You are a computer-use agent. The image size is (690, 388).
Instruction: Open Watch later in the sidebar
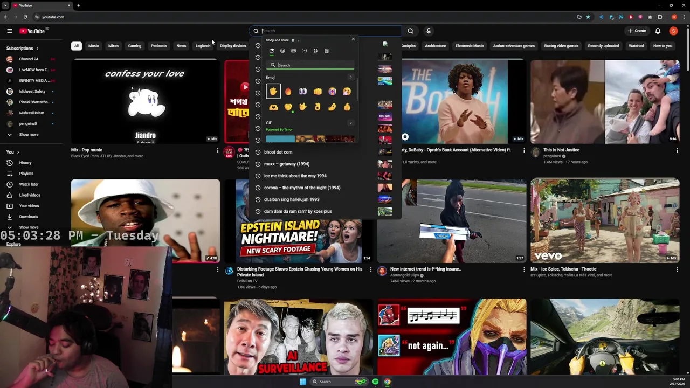click(x=29, y=184)
